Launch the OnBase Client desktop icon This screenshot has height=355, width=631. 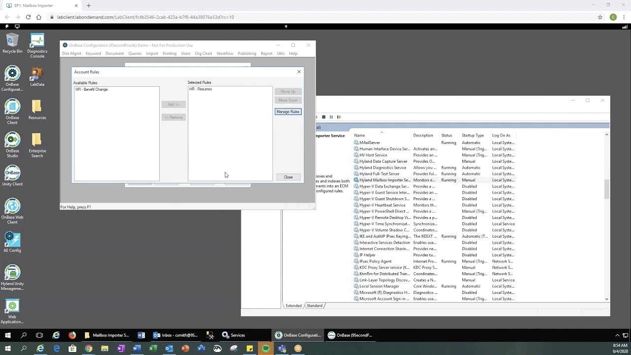(x=12, y=112)
